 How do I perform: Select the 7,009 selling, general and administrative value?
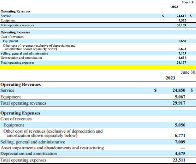(180, 142)
